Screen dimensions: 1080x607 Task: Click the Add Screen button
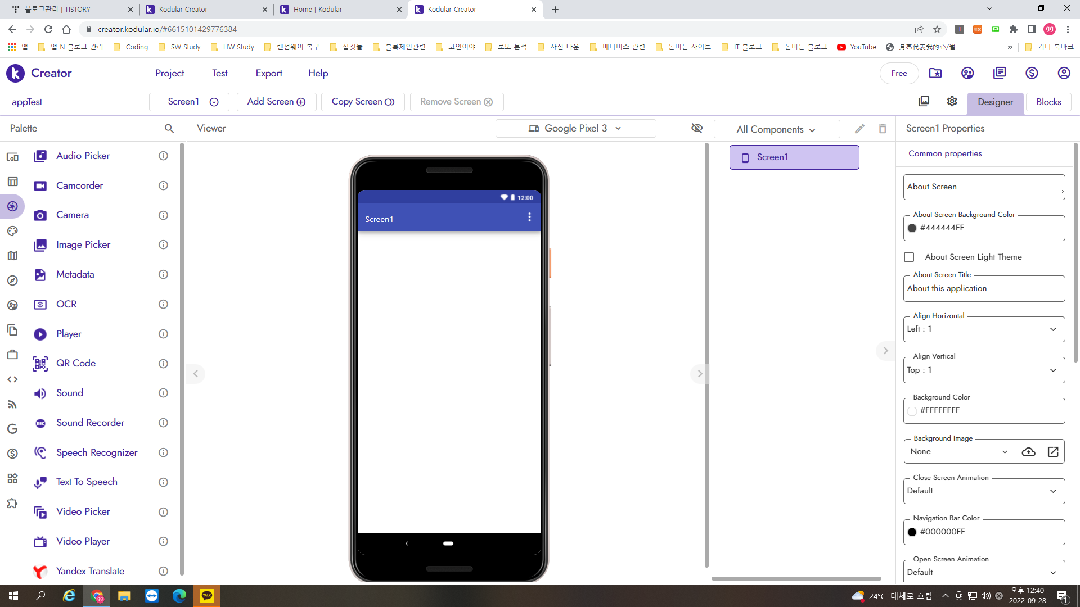point(276,102)
